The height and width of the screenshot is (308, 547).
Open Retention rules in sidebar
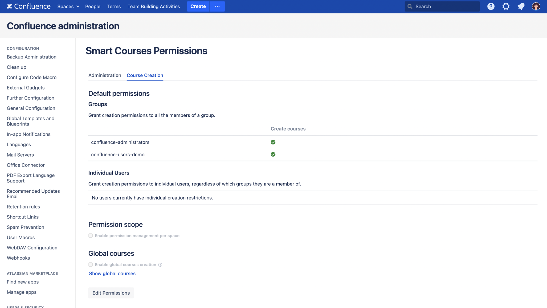(23, 207)
